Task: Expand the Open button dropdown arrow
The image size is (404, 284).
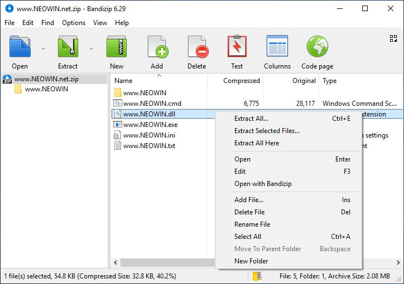Action: pyautogui.click(x=43, y=49)
